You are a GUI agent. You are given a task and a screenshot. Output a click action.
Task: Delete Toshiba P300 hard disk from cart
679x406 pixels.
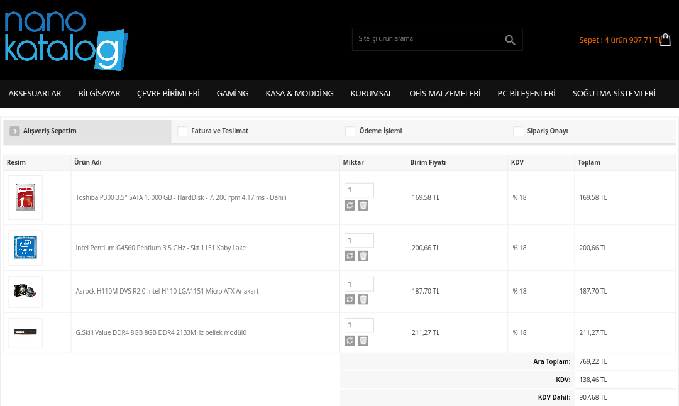(x=363, y=205)
